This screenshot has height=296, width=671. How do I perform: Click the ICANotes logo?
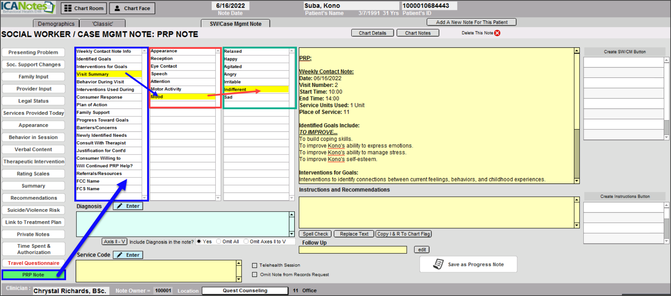(28, 7)
